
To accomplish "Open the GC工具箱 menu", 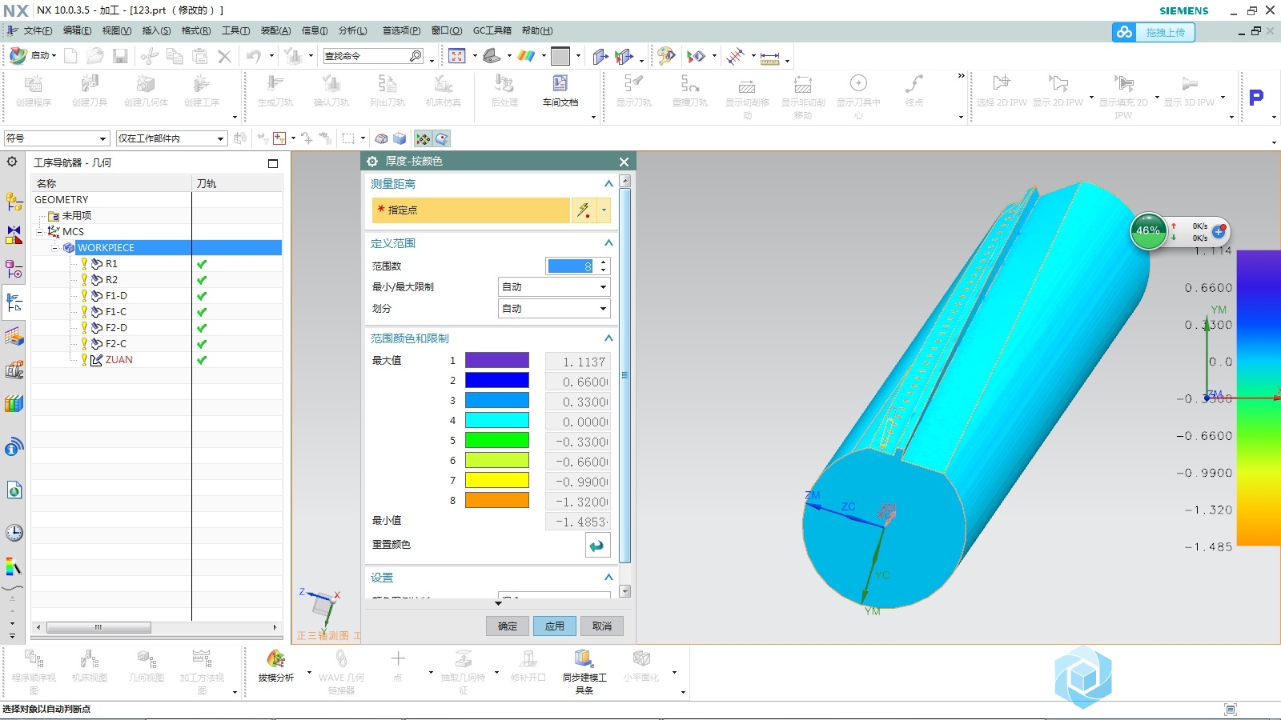I will 492,31.
